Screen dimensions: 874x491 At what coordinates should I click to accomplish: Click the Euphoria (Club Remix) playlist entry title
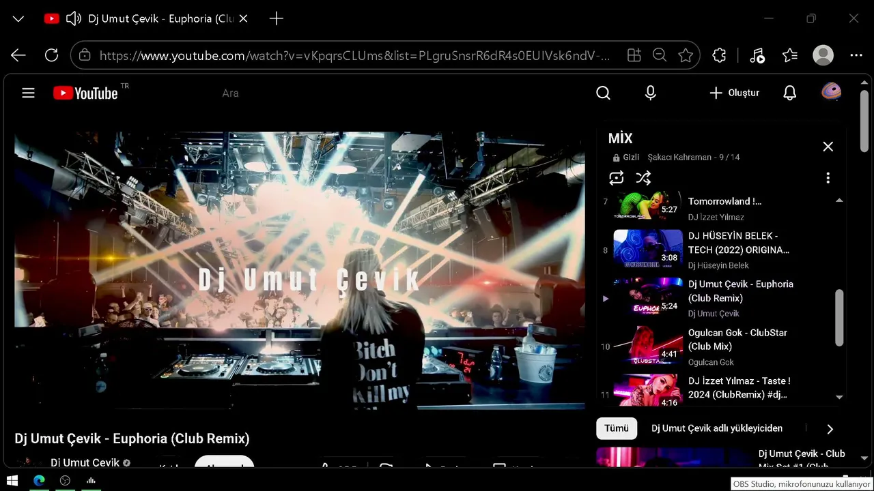point(741,291)
